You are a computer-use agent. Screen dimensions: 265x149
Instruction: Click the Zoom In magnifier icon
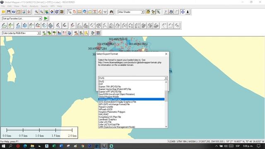click(x=36, y=12)
